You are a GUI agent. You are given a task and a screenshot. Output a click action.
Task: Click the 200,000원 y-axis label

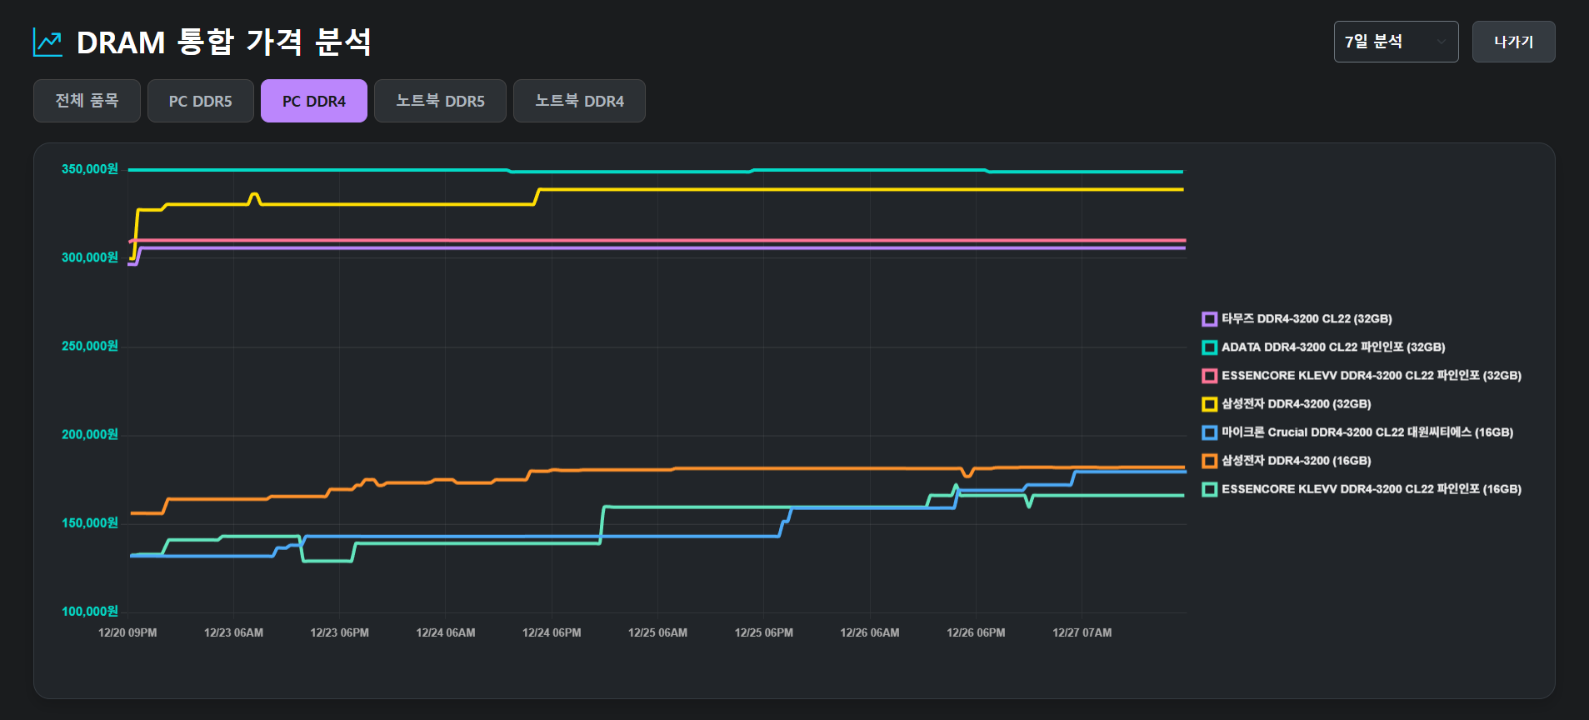[x=90, y=434]
